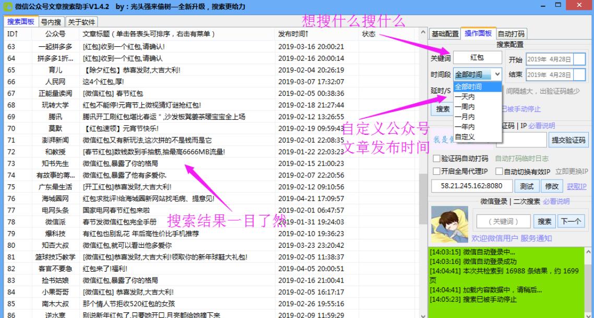The image size is (594, 318).
Task: Sort by the ID column header
Action: 18,34
